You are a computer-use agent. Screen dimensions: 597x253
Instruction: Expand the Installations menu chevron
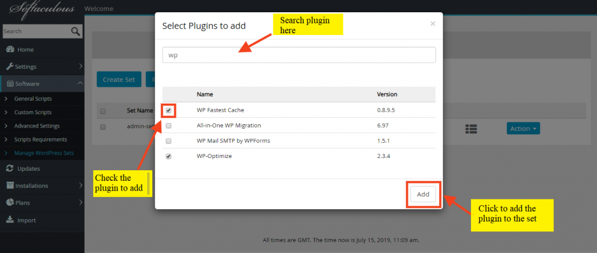pyautogui.click(x=80, y=185)
